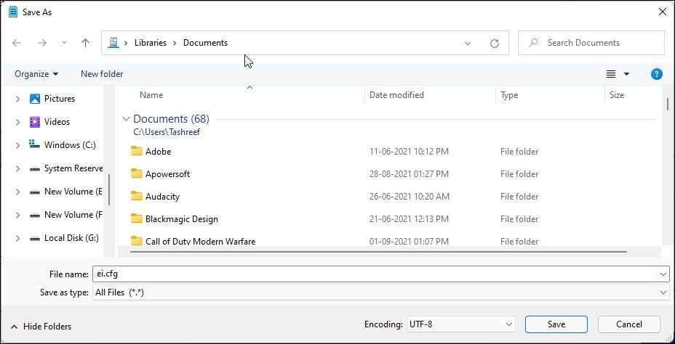Refresh the Documents folder view
Image resolution: width=675 pixels, height=344 pixels.
tap(495, 44)
